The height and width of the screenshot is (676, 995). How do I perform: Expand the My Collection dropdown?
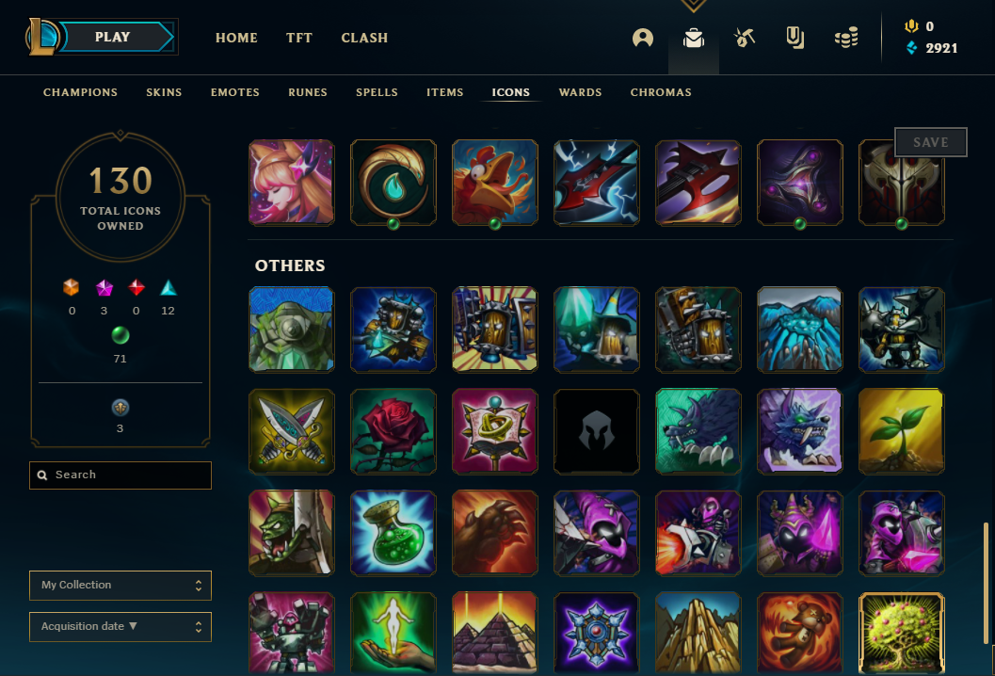pyautogui.click(x=120, y=586)
